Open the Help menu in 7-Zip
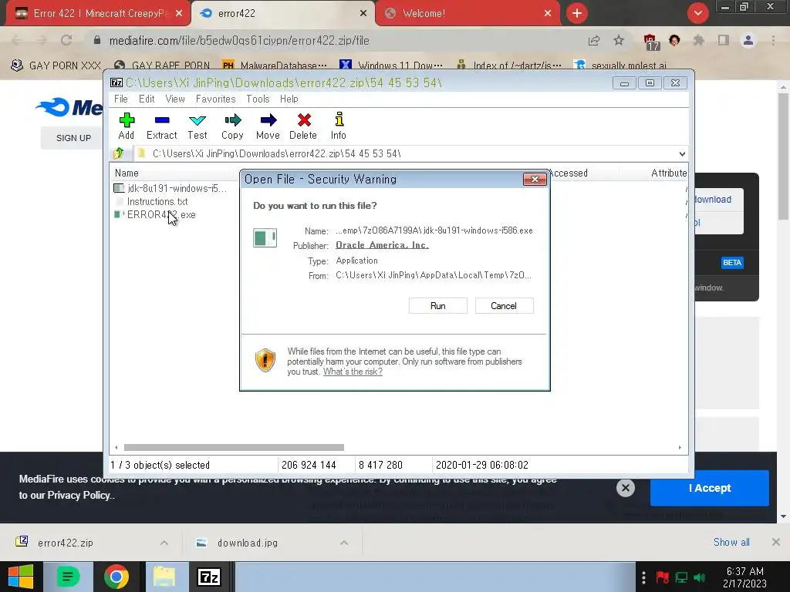 [x=289, y=99]
